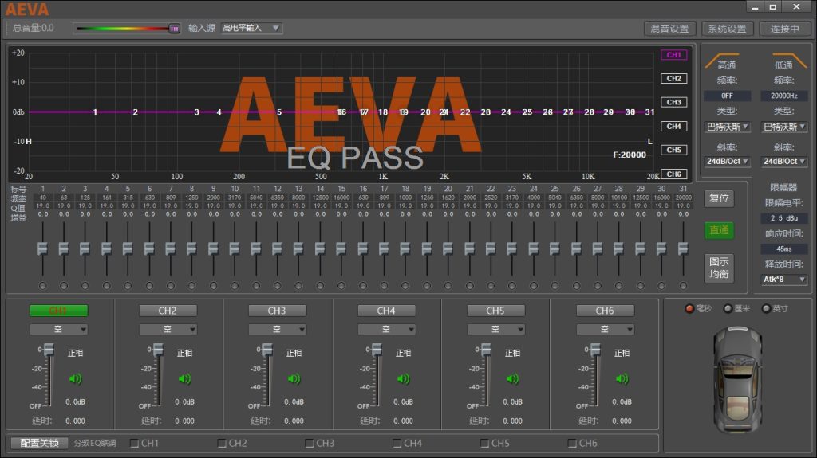Open the low-pass filter type dropdown
Image resolution: width=817 pixels, height=458 pixels.
[783, 127]
